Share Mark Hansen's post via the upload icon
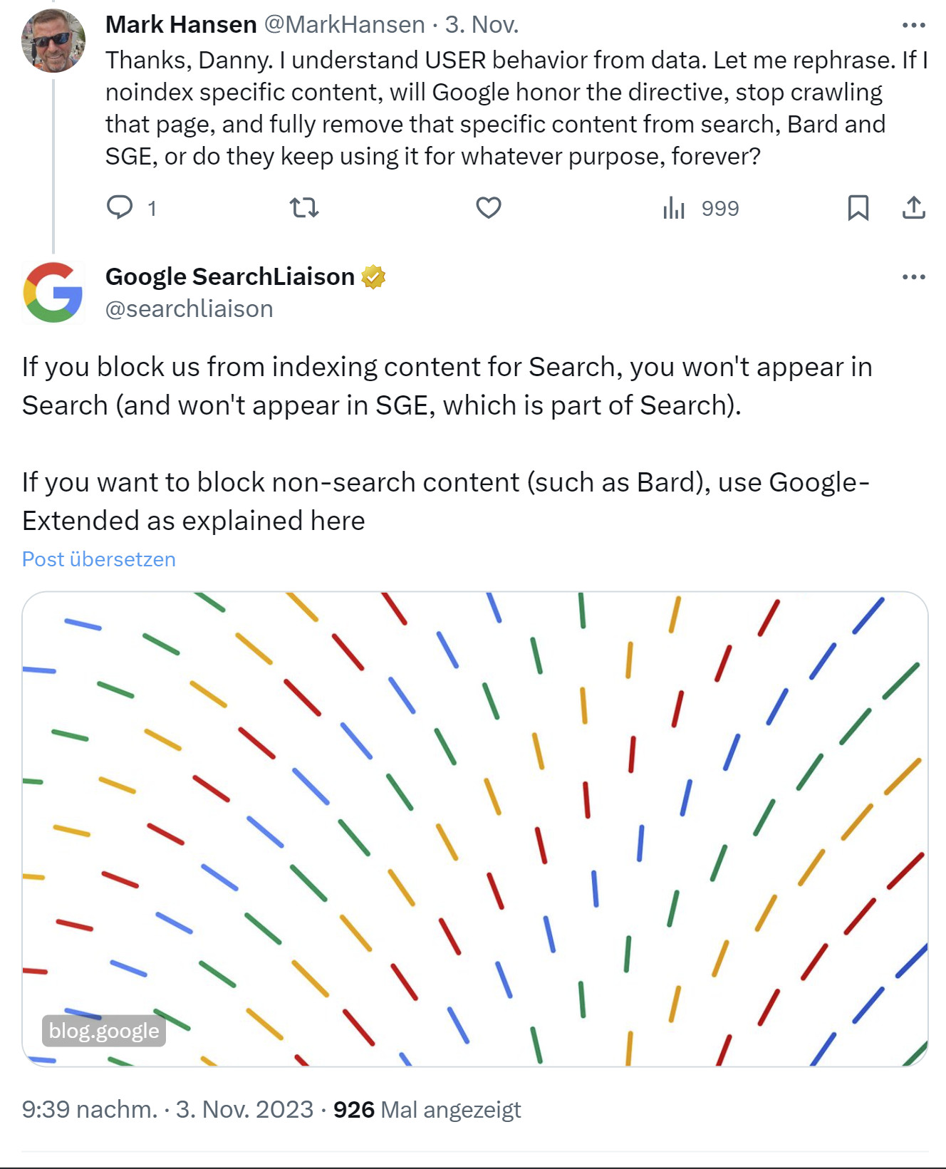The width and height of the screenshot is (946, 1169). [913, 207]
